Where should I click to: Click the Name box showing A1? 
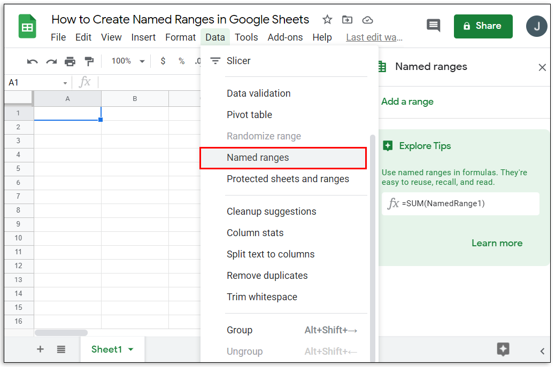[37, 82]
